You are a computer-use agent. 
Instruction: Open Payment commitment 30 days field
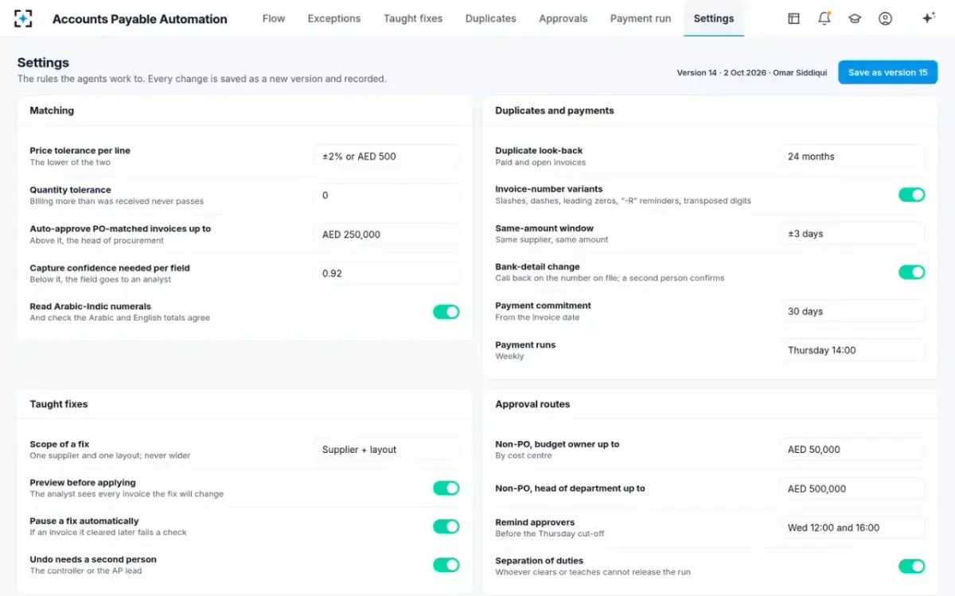point(852,312)
